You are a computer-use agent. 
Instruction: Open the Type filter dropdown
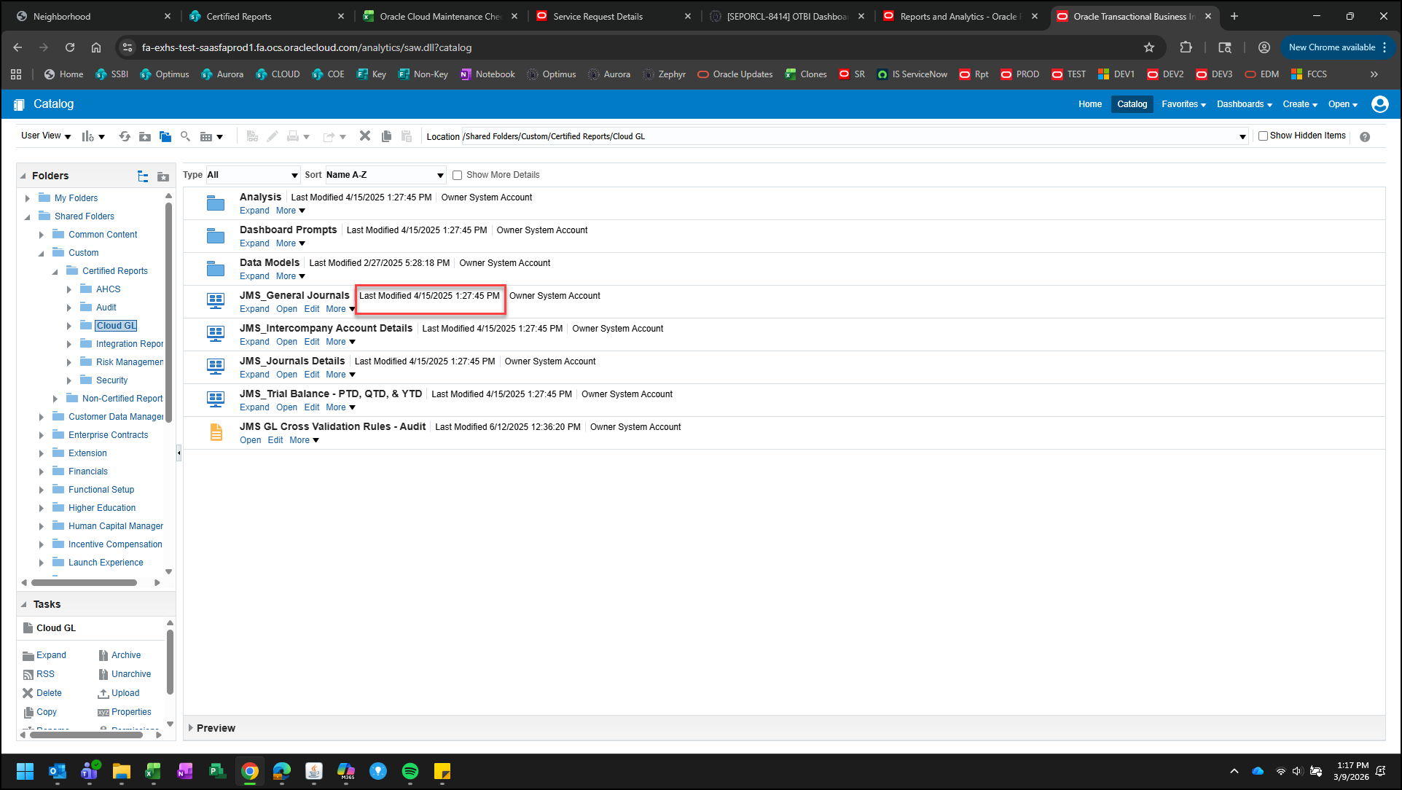252,175
